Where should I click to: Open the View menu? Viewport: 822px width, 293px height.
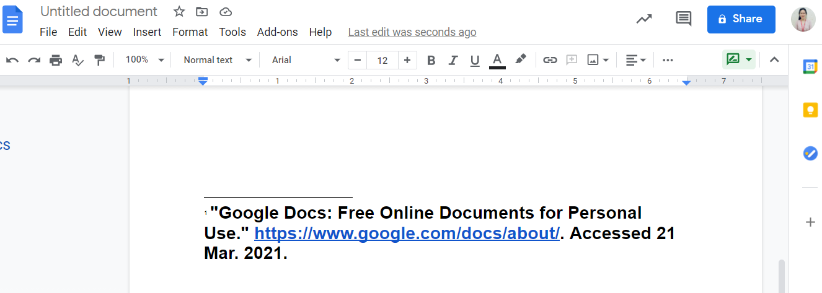click(110, 32)
